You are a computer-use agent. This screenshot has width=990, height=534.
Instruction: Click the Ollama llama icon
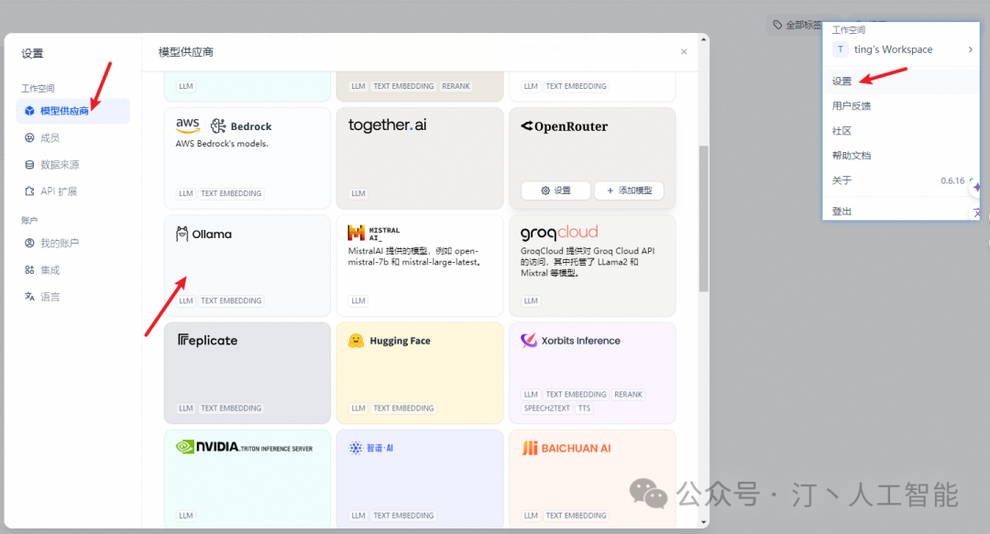tap(181, 234)
